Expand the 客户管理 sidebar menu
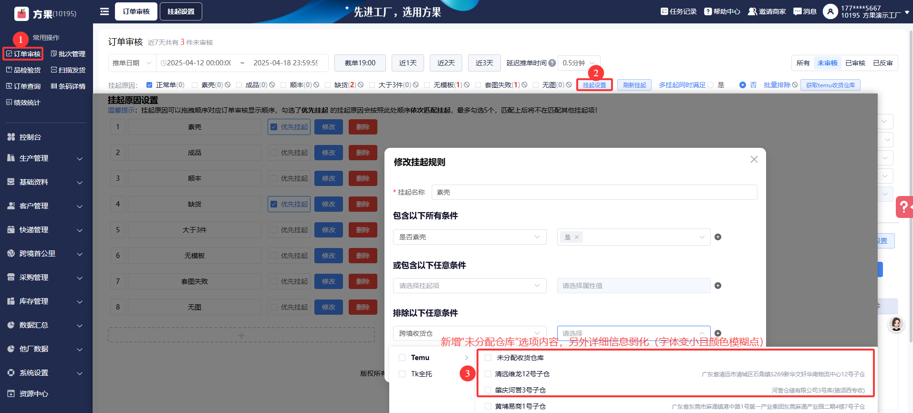Image resolution: width=913 pixels, height=413 pixels. (80, 206)
